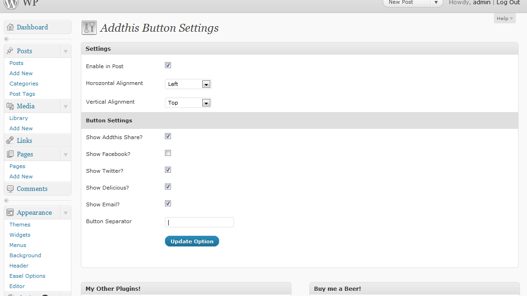
Task: Click the Appearance layout icon
Action: point(10,212)
